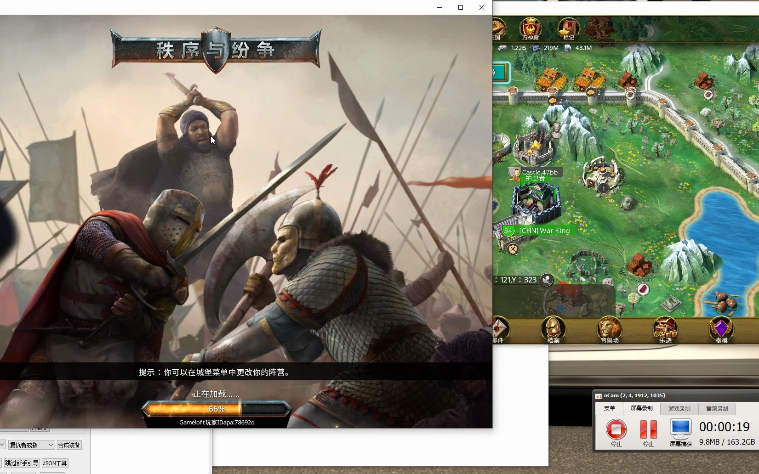Close the game loading window
The height and width of the screenshot is (474, 759).
pyautogui.click(x=482, y=7)
